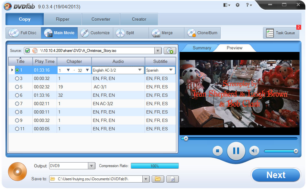The width and height of the screenshot is (307, 189).
Task: Open the Summary tab
Action: click(202, 48)
